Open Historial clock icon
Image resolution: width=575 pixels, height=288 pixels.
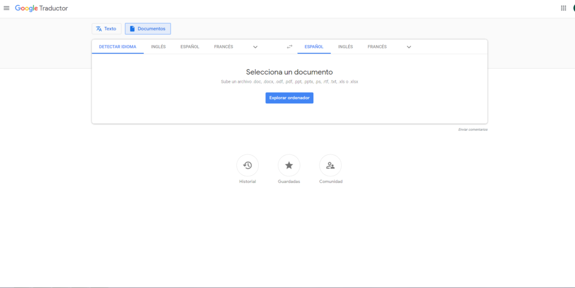[248, 166]
